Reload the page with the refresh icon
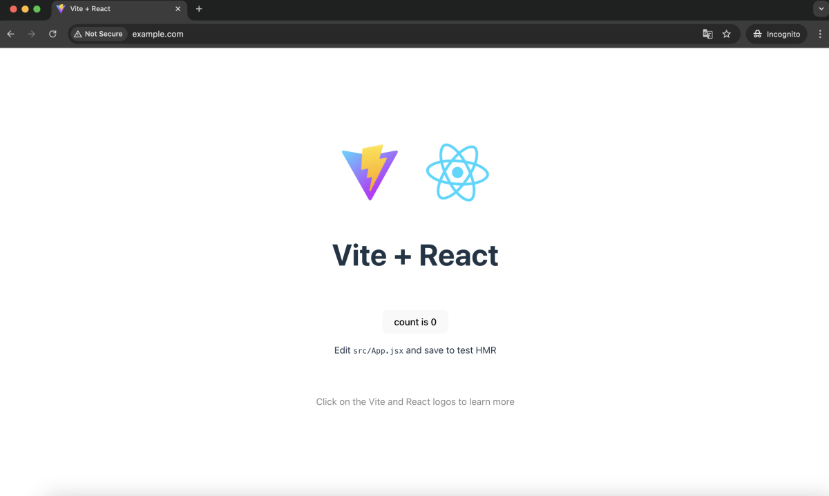This screenshot has width=829, height=496. tap(53, 34)
